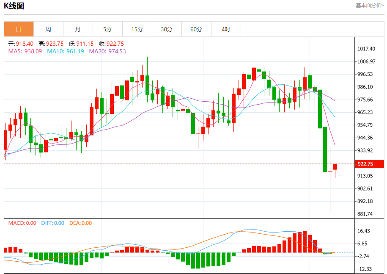387x274 pixels.
Task: Click the -2.74 MACD axis label
Action: [363, 257]
